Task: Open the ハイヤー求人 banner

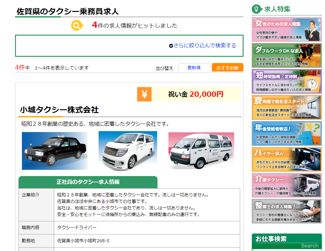Action: click(x=287, y=159)
